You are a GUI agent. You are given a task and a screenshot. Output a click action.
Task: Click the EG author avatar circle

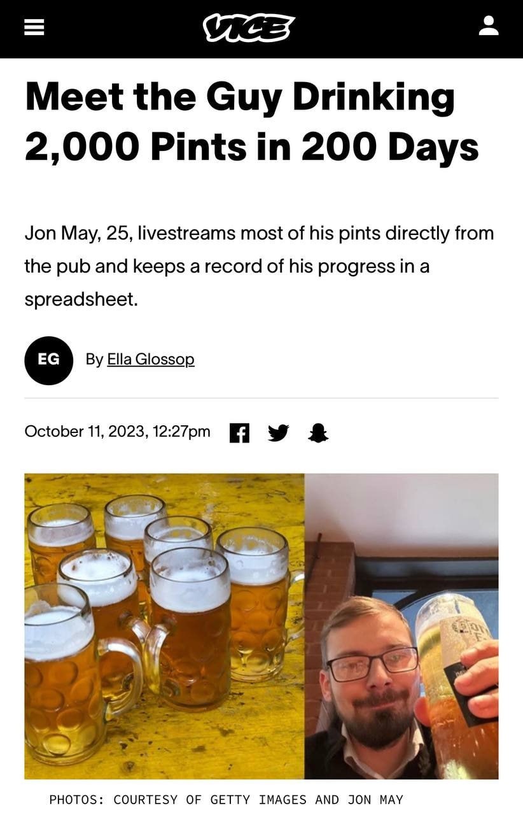point(49,360)
